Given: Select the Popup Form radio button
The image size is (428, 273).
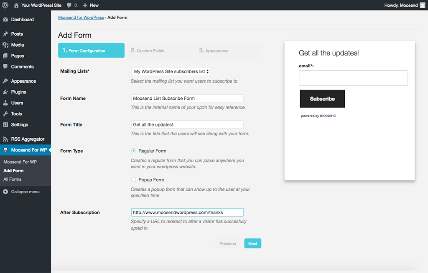Looking at the screenshot, I should 133,179.
